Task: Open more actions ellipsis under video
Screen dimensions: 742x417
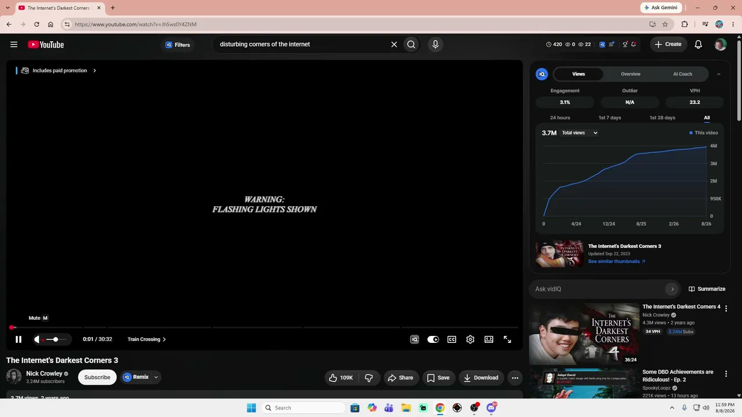Action: tap(515, 378)
